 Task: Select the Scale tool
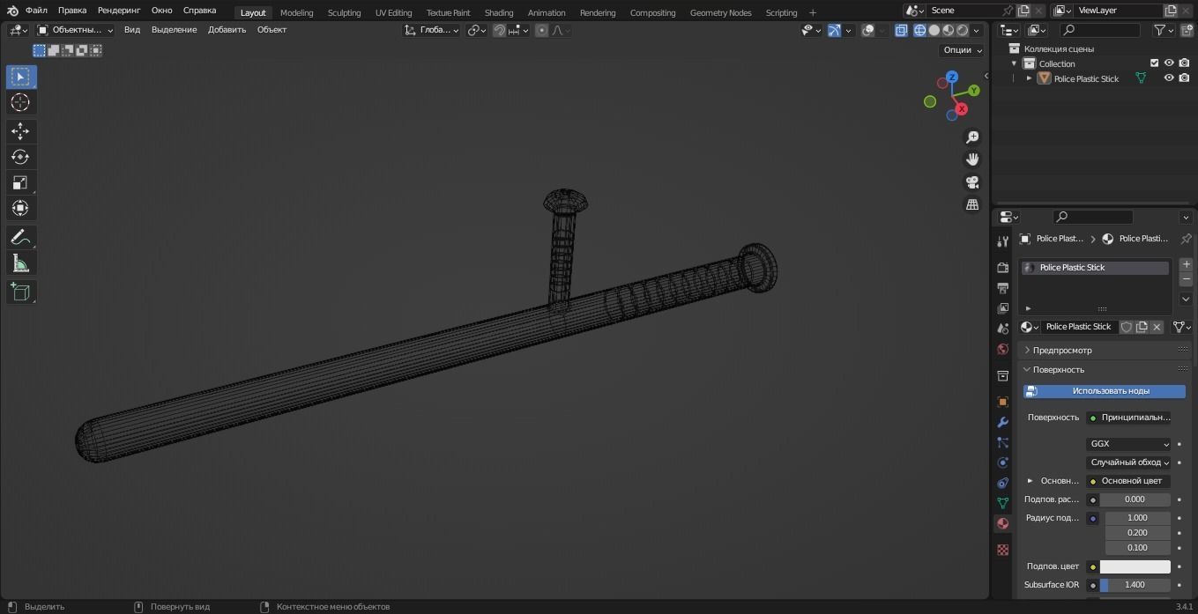(x=19, y=182)
